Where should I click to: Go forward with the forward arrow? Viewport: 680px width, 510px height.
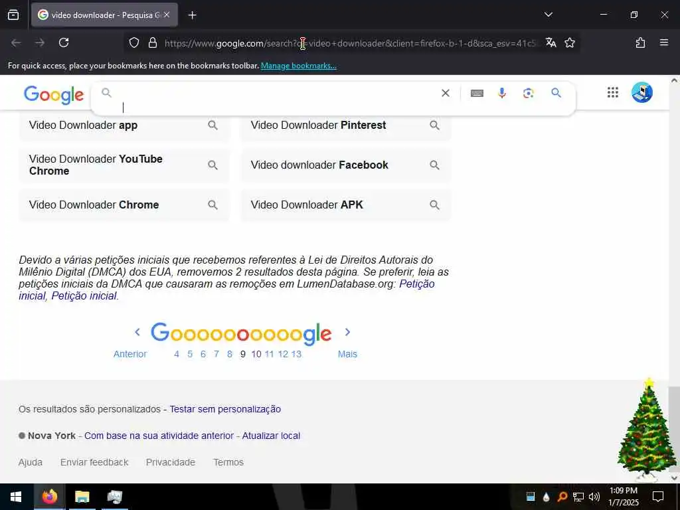point(40,42)
